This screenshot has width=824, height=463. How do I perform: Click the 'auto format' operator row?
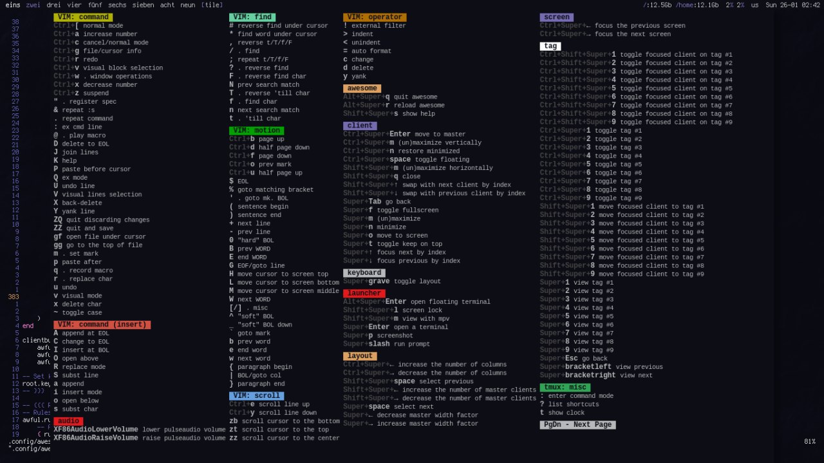pos(367,51)
